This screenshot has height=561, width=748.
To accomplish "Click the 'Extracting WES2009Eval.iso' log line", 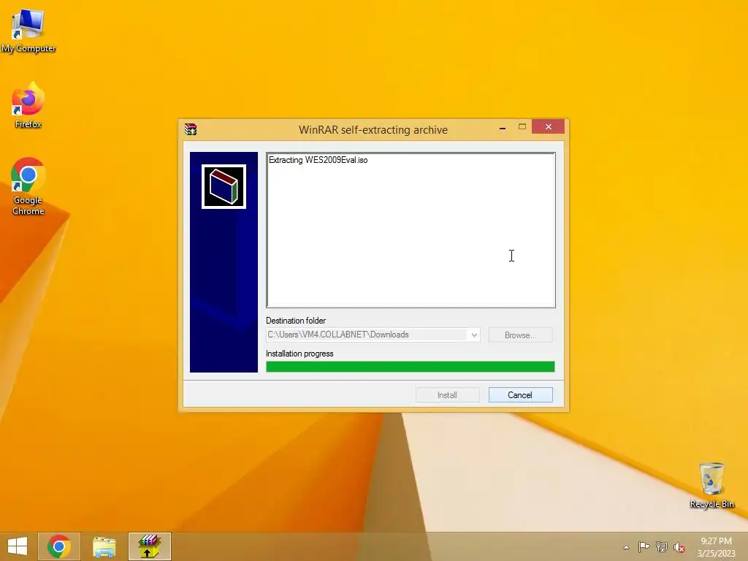I will (x=318, y=160).
